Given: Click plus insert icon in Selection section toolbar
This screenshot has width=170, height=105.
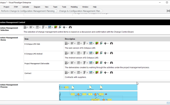Looking at the screenshot, I should coord(64,27).
